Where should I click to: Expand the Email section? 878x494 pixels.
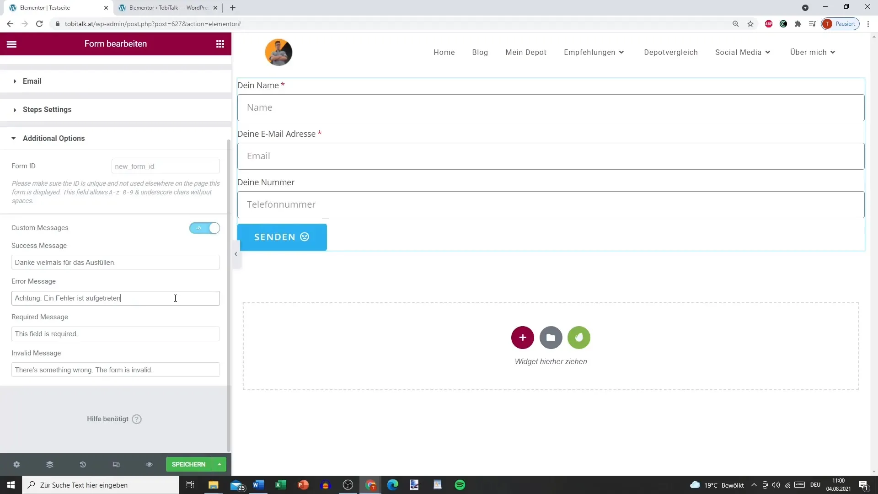(x=32, y=81)
